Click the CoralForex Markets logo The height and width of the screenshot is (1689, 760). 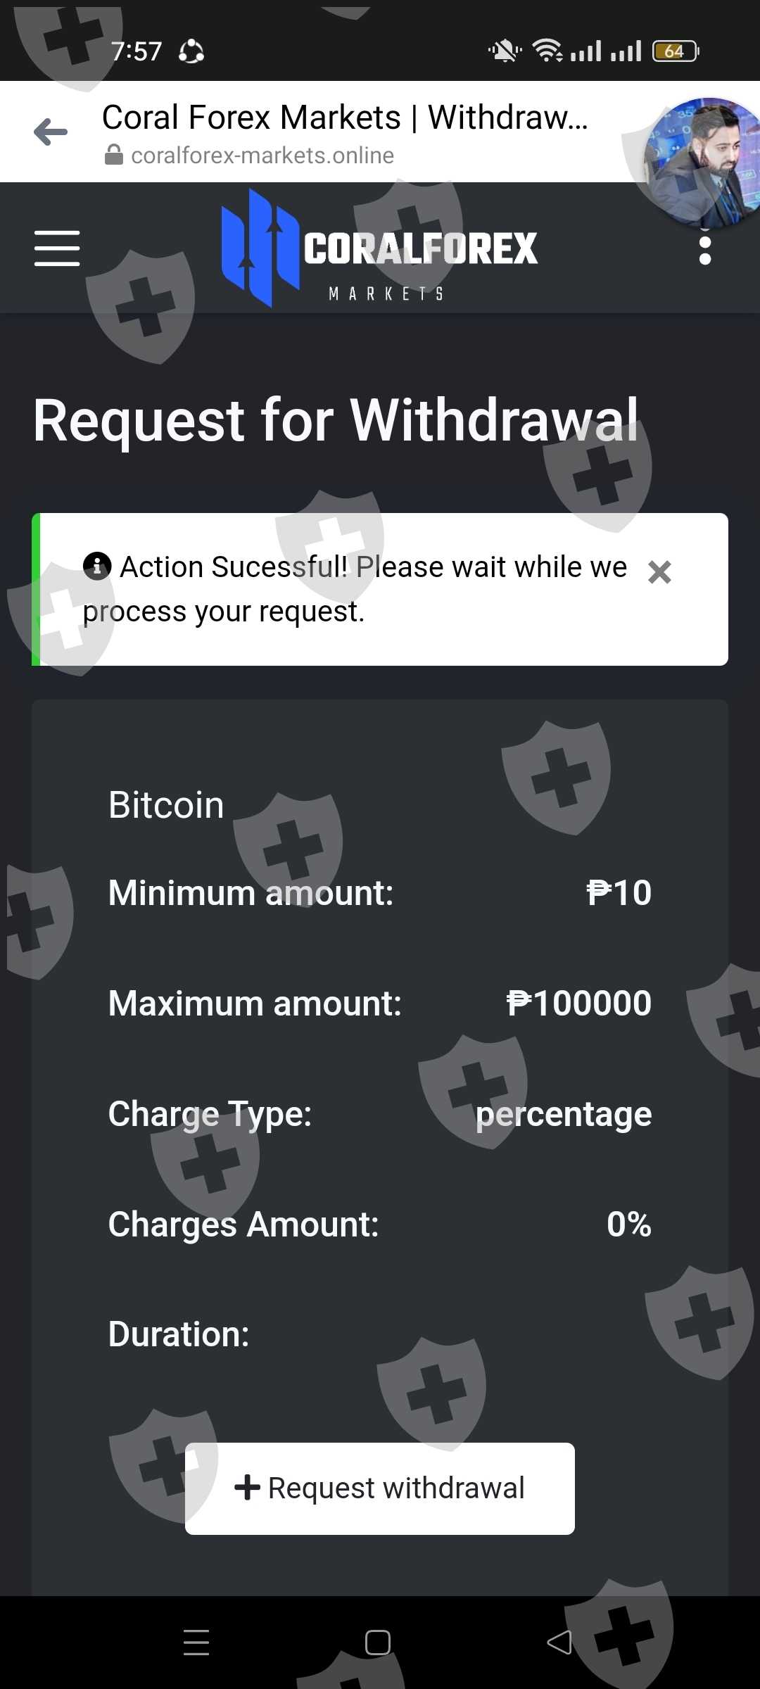[379, 248]
